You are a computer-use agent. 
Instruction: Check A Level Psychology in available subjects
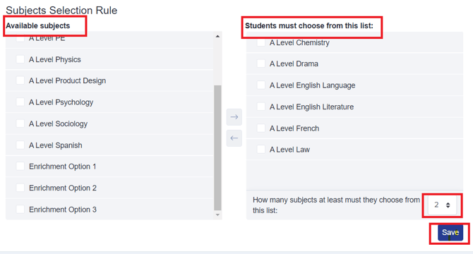click(x=20, y=102)
